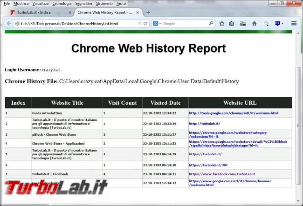The width and height of the screenshot is (303, 206).
Task: Click the browser Back arrow button
Action: pos(8,24)
